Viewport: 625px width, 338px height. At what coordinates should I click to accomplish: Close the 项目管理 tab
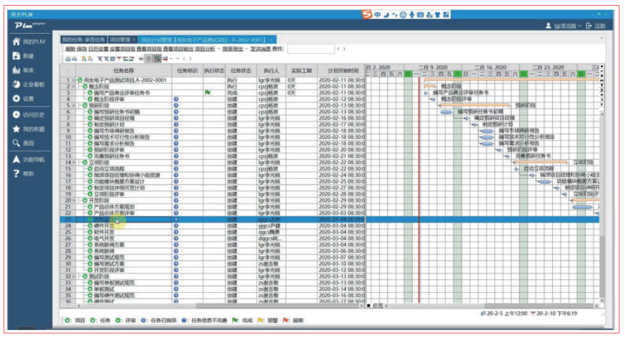click(134, 40)
